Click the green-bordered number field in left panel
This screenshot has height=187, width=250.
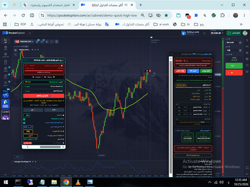26,115
